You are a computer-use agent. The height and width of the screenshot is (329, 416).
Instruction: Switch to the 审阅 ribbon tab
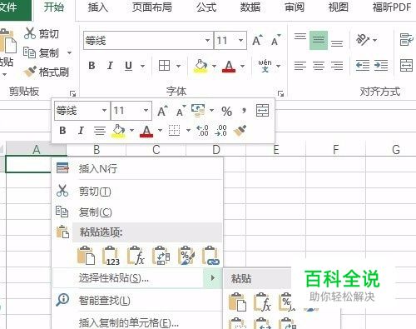tap(295, 7)
